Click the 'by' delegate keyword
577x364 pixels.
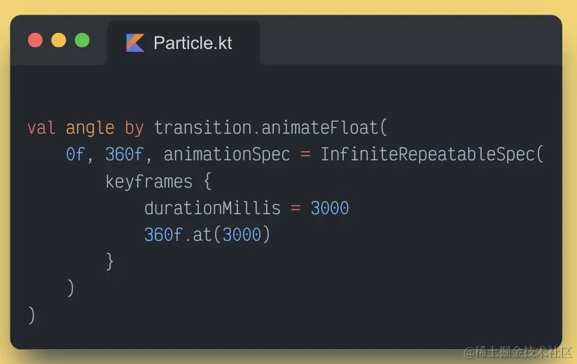click(x=134, y=128)
